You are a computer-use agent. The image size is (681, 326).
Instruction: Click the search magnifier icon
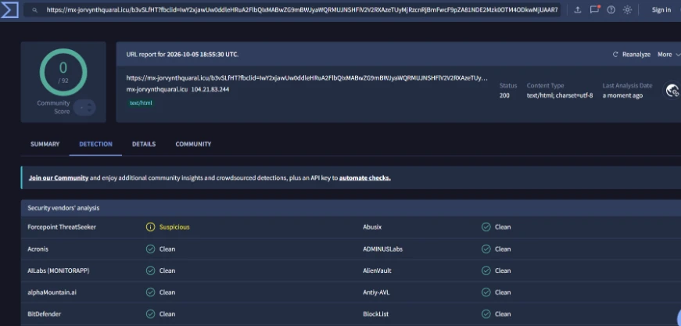click(35, 10)
